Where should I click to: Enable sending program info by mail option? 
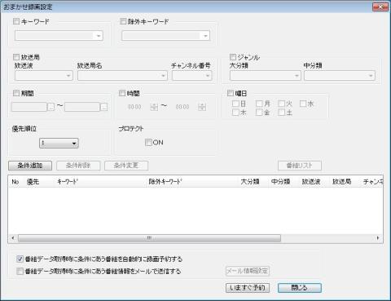point(20,271)
